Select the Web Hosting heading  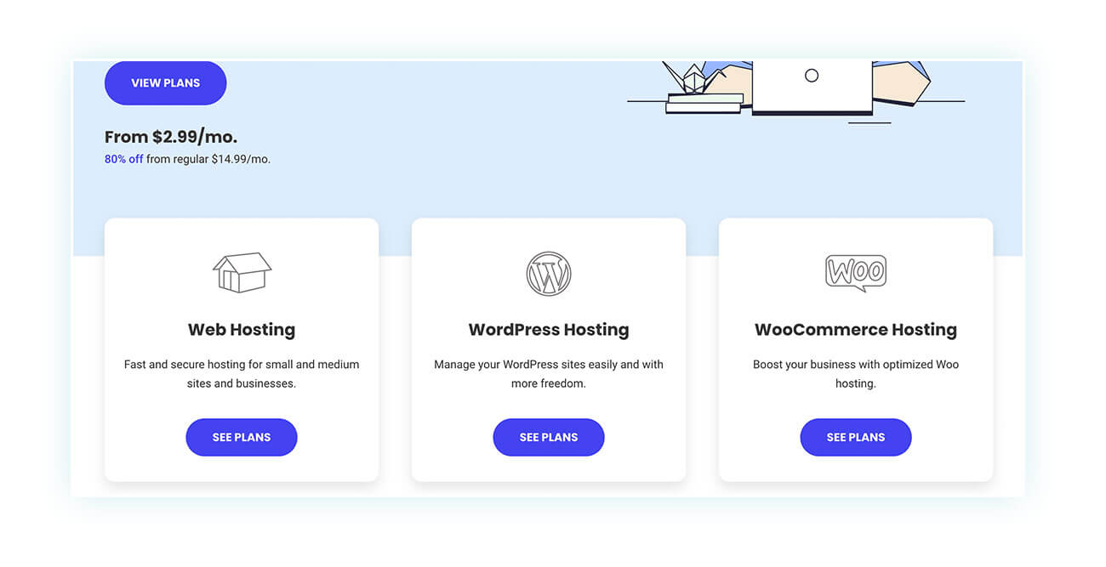[x=242, y=330]
